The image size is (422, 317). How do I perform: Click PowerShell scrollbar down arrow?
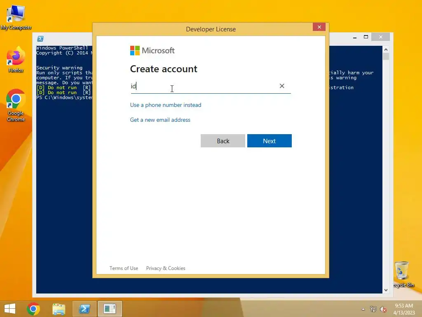(x=386, y=290)
